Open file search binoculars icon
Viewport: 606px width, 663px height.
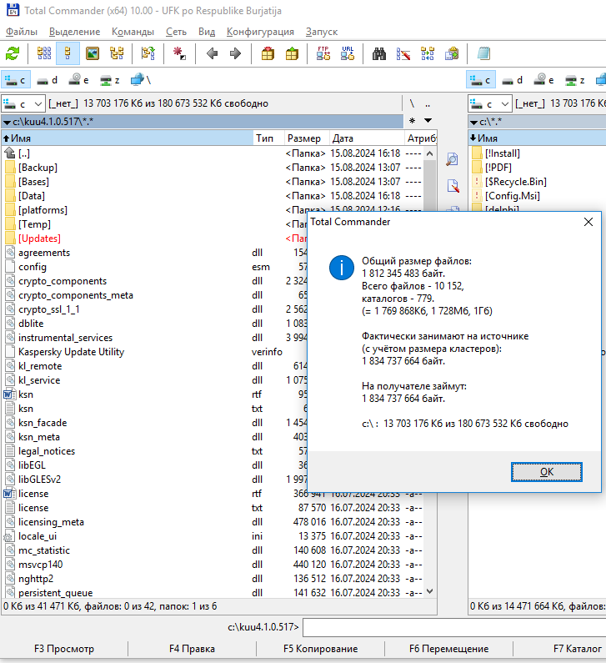coord(379,54)
